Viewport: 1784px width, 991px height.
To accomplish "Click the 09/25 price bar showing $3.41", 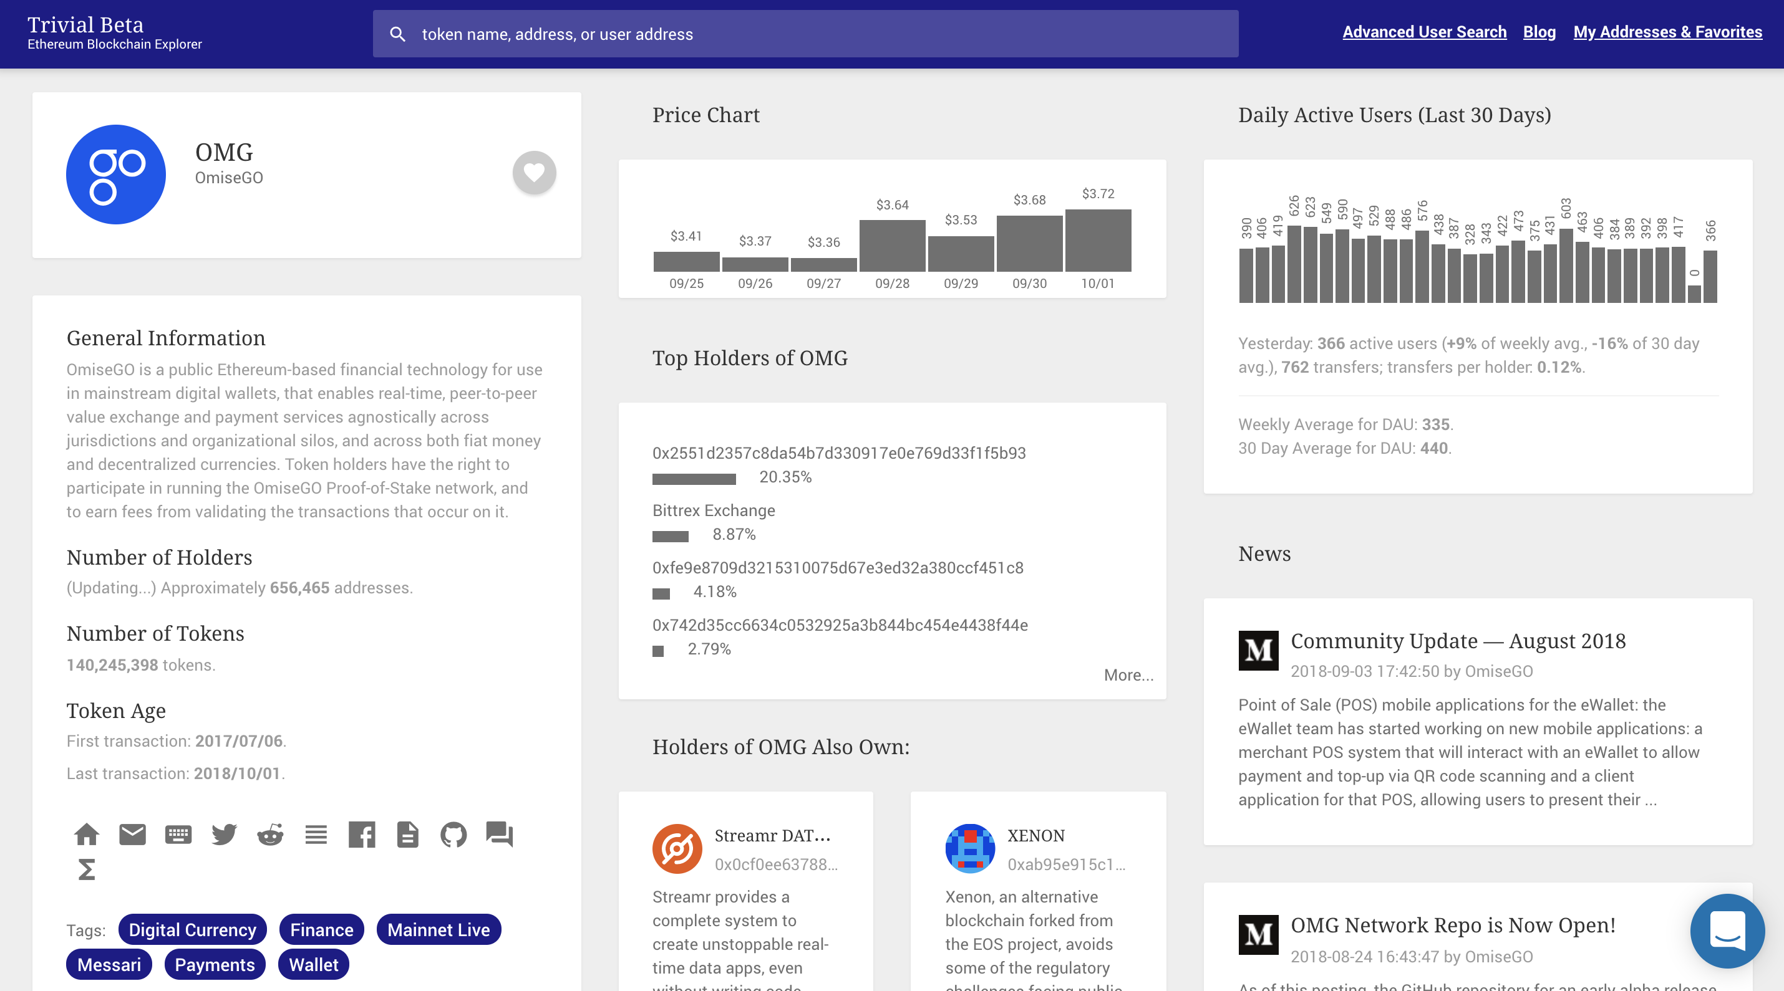I will [x=686, y=262].
